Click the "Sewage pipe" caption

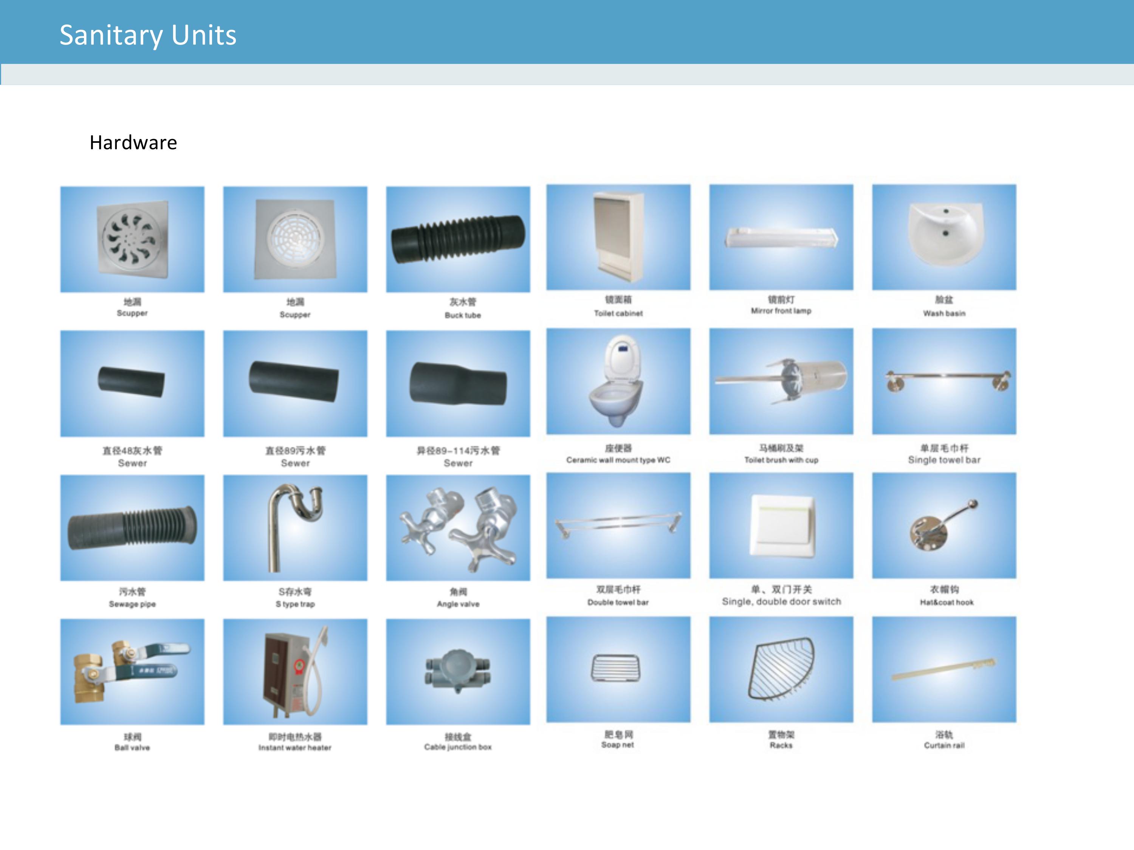pos(132,604)
